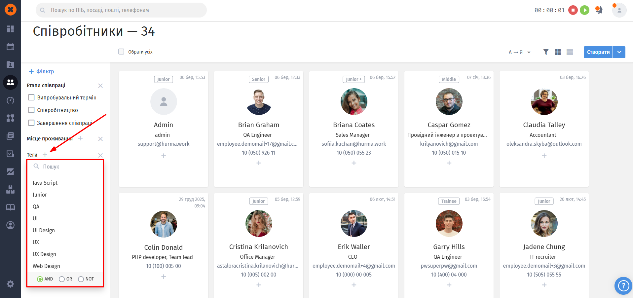Click the blue help question mark

point(623,285)
